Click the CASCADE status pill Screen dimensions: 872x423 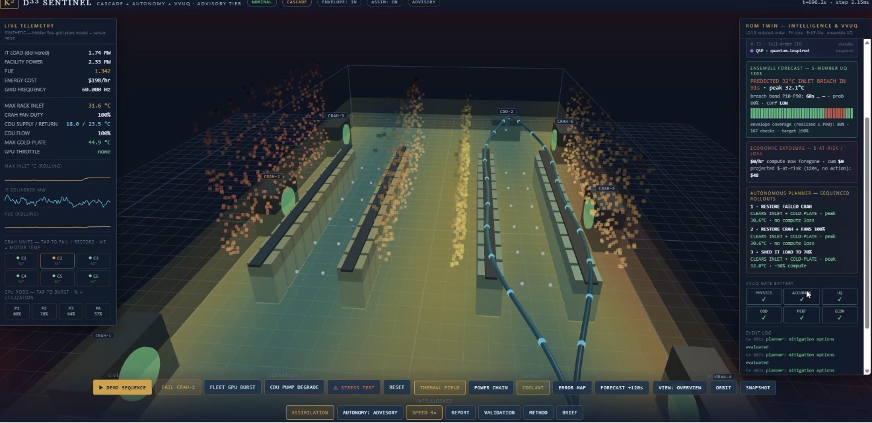click(x=297, y=3)
